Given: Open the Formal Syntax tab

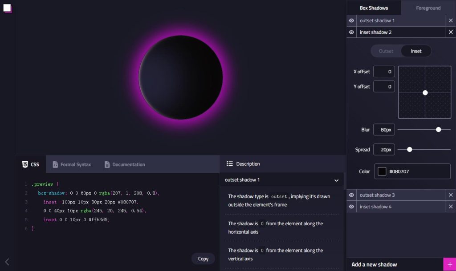Looking at the screenshot, I should point(72,164).
